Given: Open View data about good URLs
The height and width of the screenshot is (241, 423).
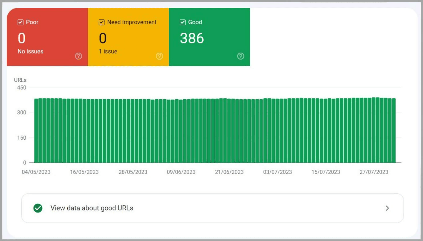Looking at the screenshot, I should 91,208.
